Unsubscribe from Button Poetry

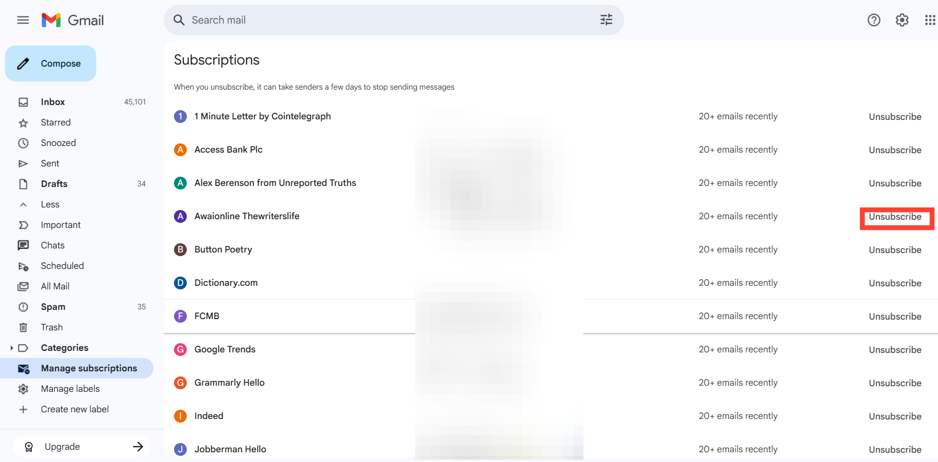[x=895, y=250]
